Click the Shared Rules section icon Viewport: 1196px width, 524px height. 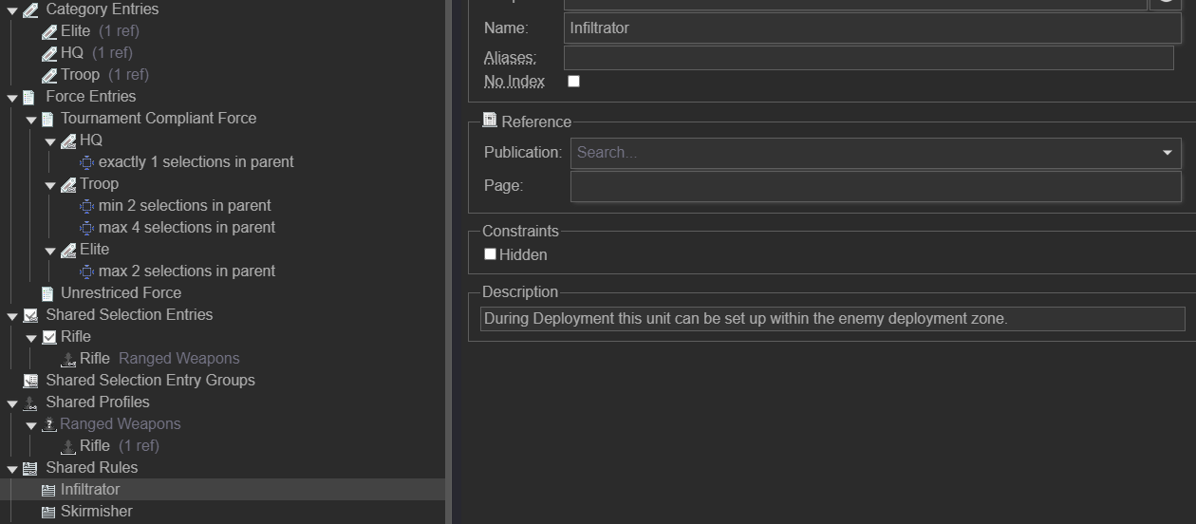point(29,468)
